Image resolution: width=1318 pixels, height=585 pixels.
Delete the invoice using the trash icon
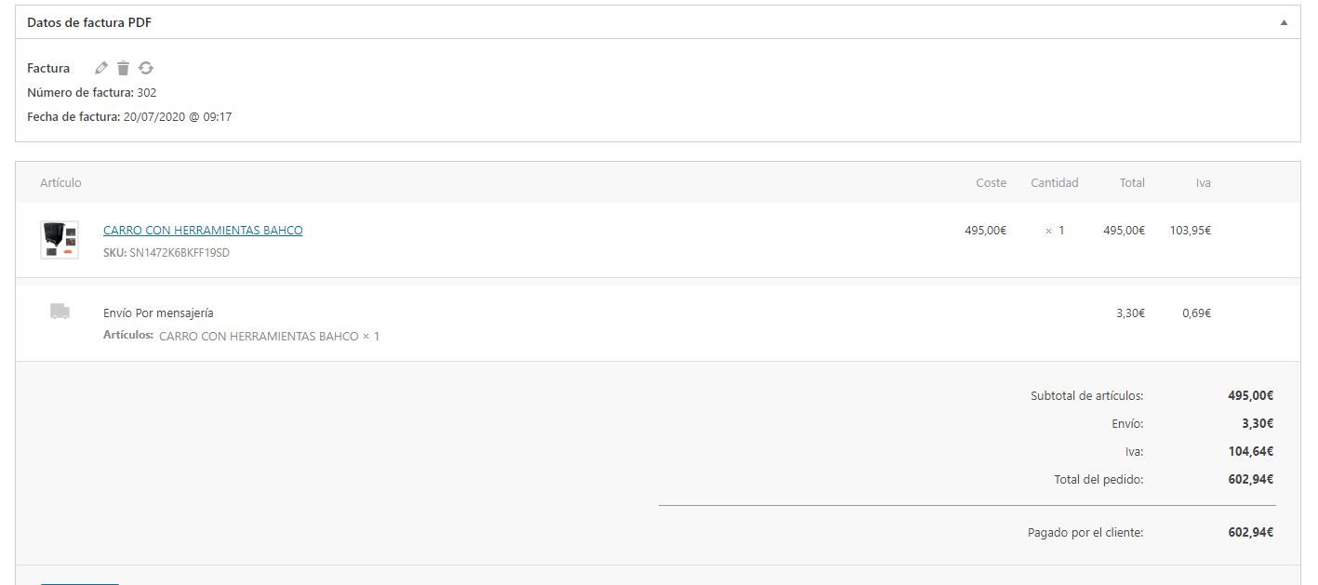point(123,68)
